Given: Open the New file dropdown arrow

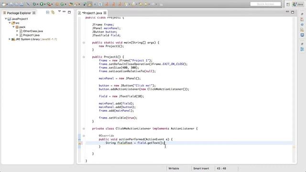Looking at the screenshot, I should coord(7,4).
